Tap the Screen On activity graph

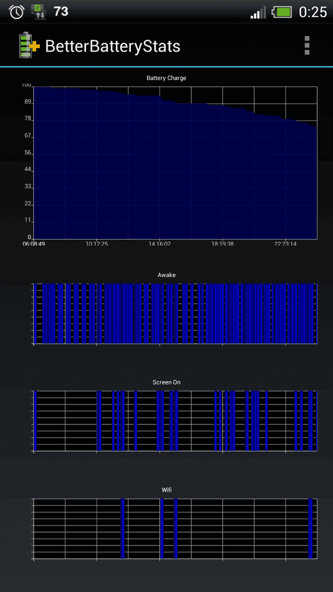(x=175, y=421)
